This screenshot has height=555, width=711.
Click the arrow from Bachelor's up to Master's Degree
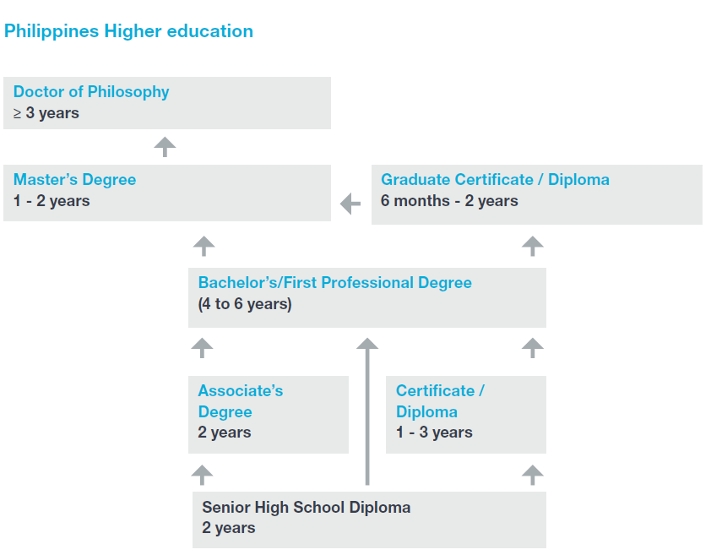[204, 246]
